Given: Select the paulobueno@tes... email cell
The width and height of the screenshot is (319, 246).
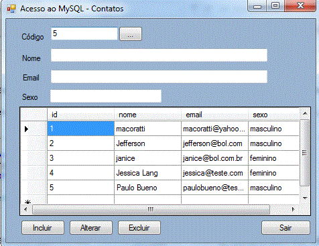Looking at the screenshot, I should pos(214,188).
